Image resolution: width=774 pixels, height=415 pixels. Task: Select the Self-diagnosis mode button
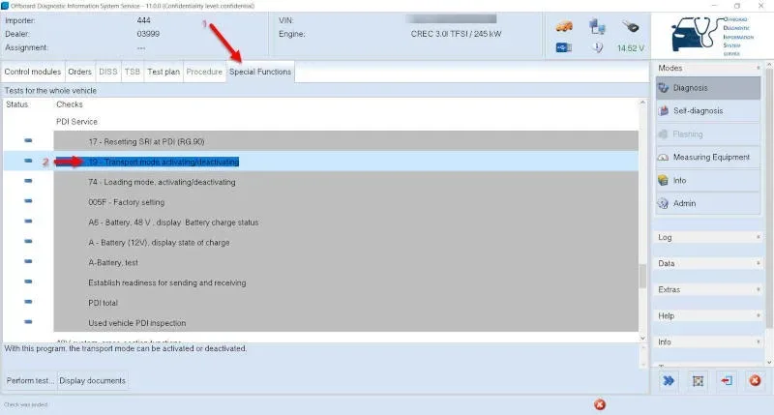[708, 111]
